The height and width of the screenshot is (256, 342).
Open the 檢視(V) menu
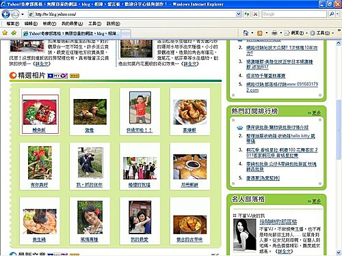point(49,23)
